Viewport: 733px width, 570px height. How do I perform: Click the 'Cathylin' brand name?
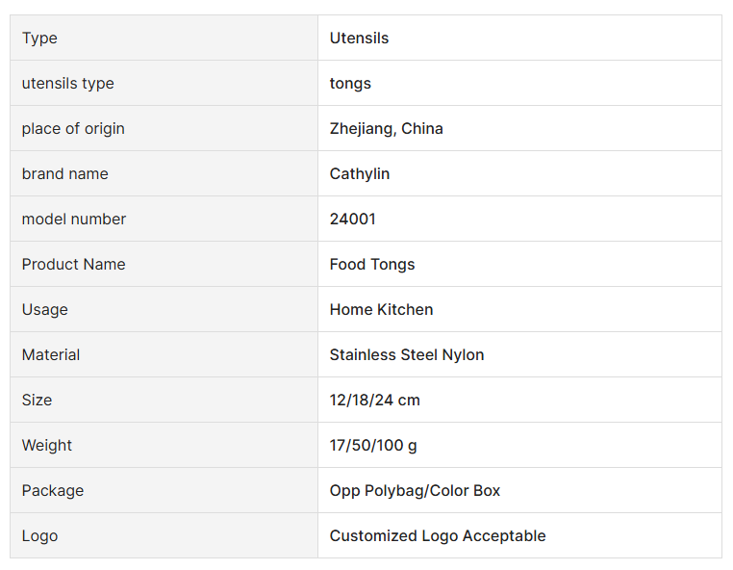[x=359, y=174]
